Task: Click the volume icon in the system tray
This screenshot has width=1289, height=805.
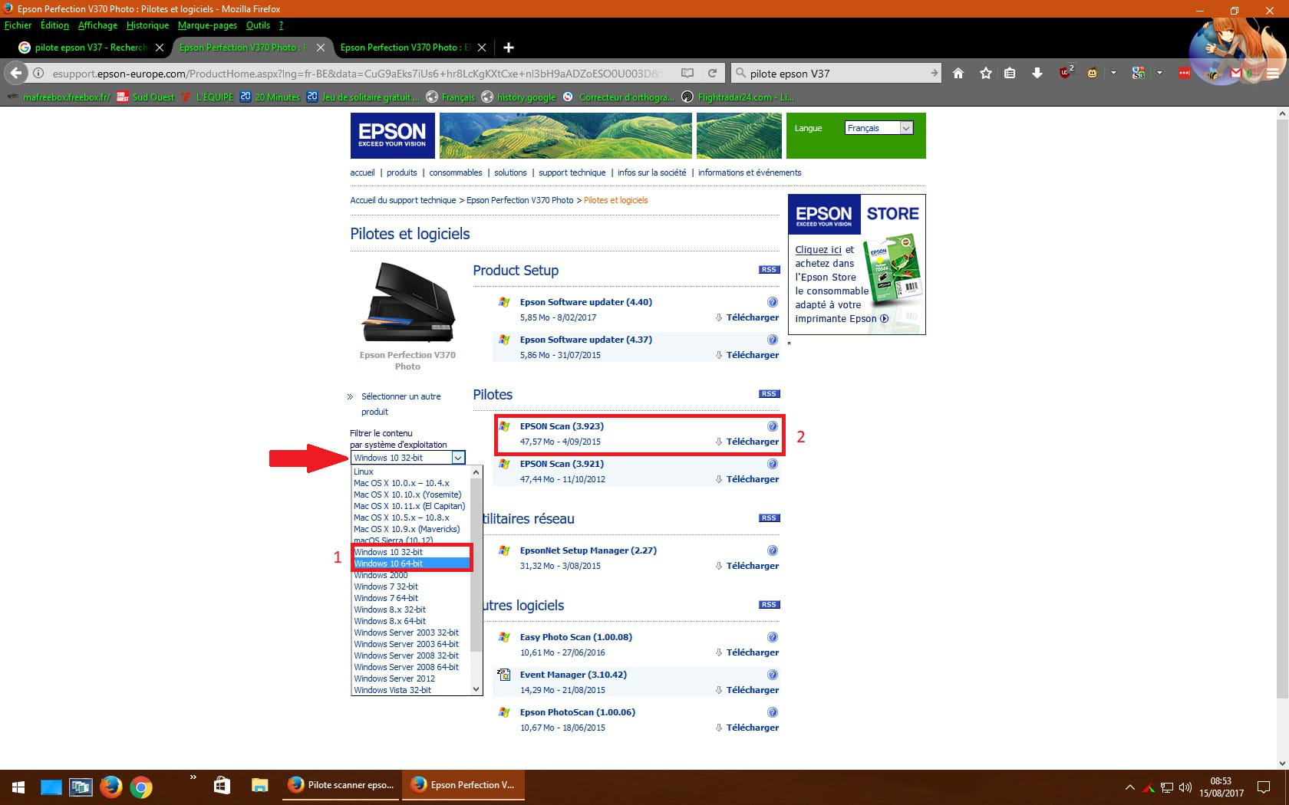Action: tap(1185, 787)
